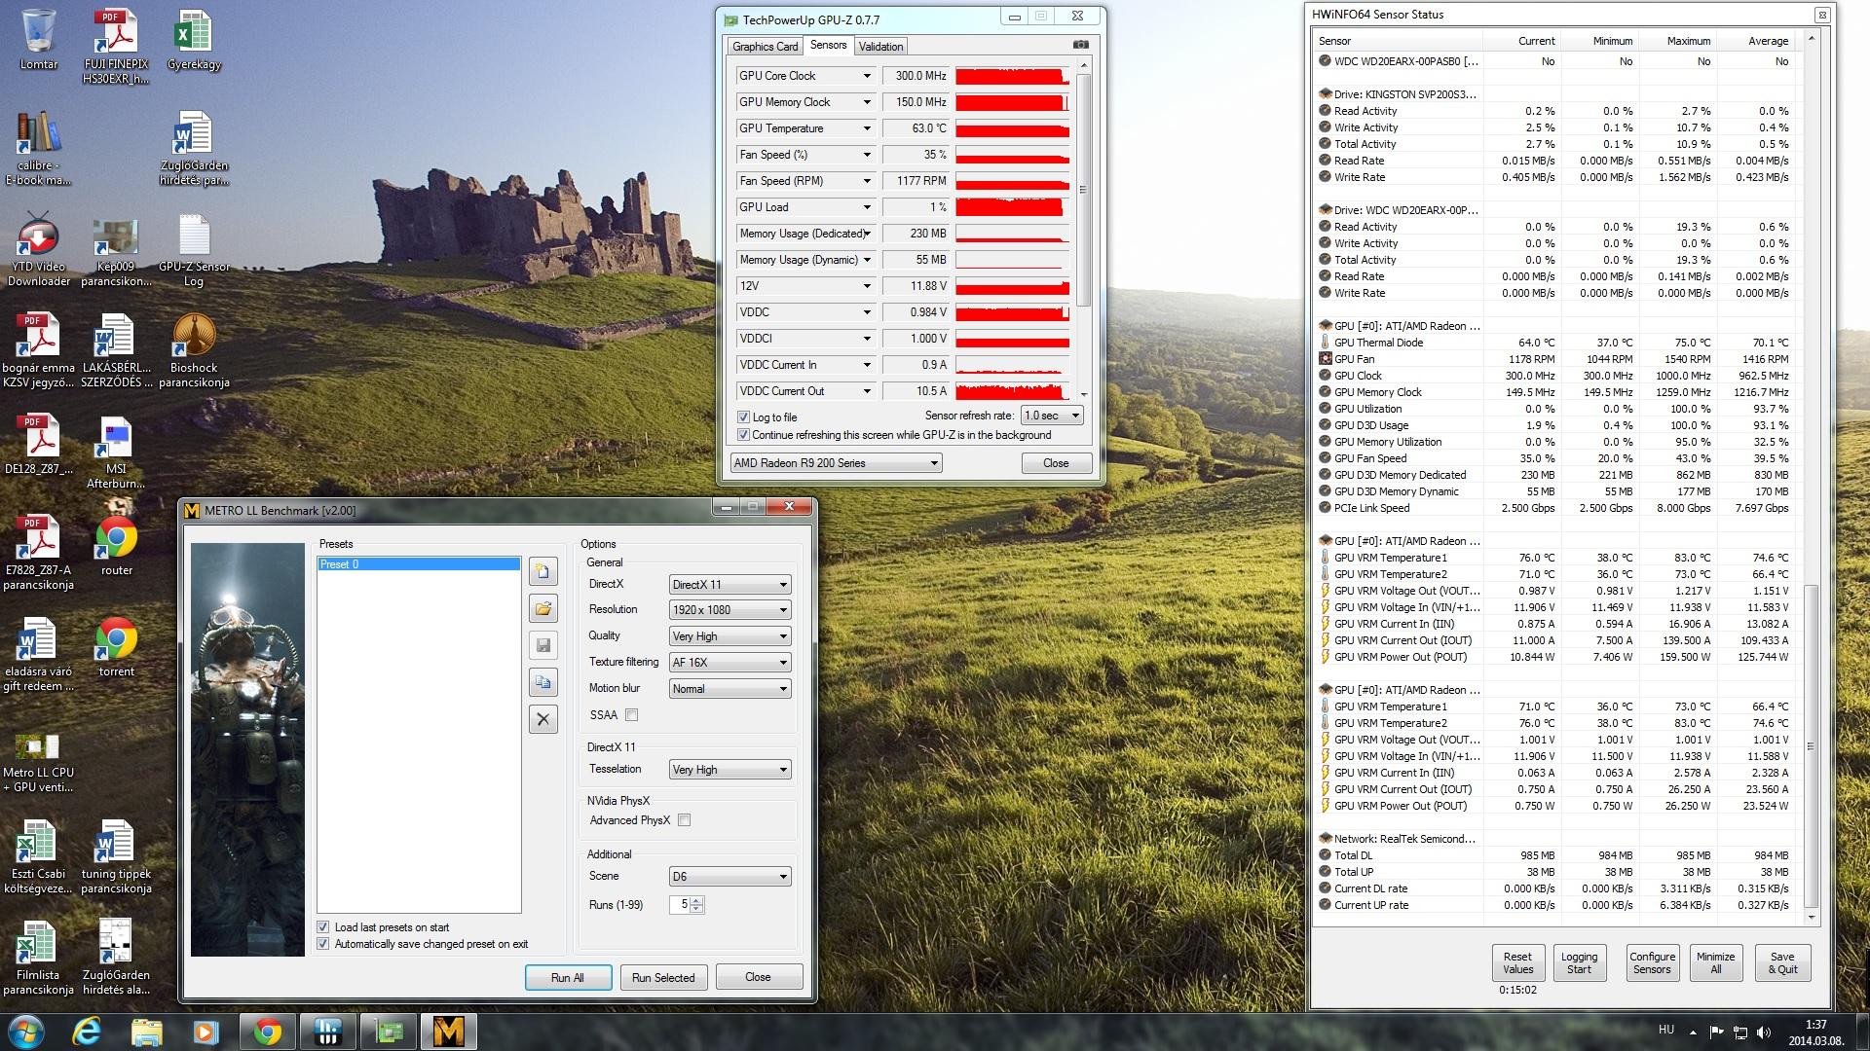The image size is (1870, 1051).
Task: Click Save & Quit in HWiNFO64
Action: 1782,962
